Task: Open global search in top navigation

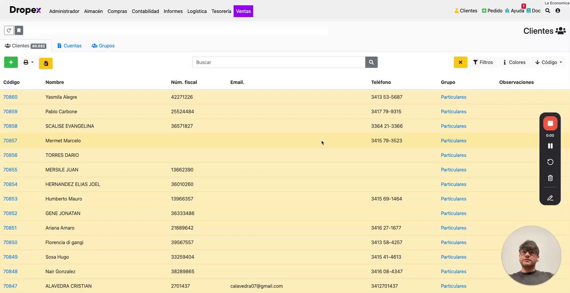Action: (548, 11)
